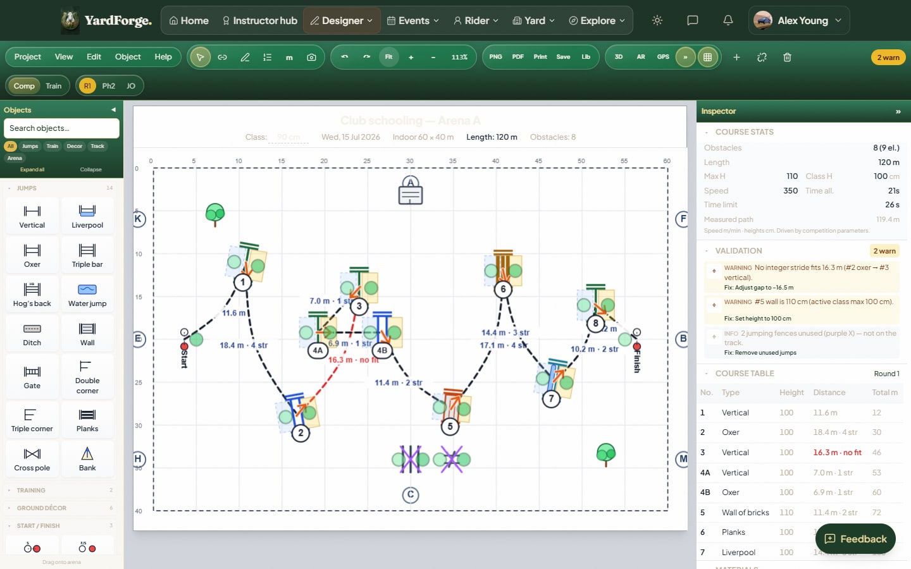The width and height of the screenshot is (911, 569).
Task: Open the Help menu
Action: coord(163,57)
